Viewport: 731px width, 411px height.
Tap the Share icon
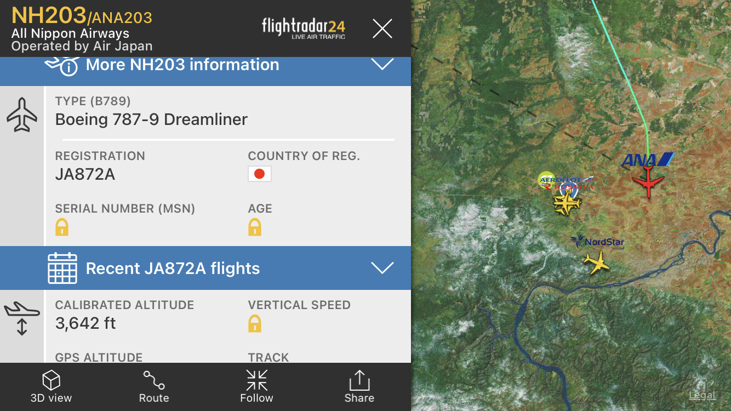click(x=359, y=380)
